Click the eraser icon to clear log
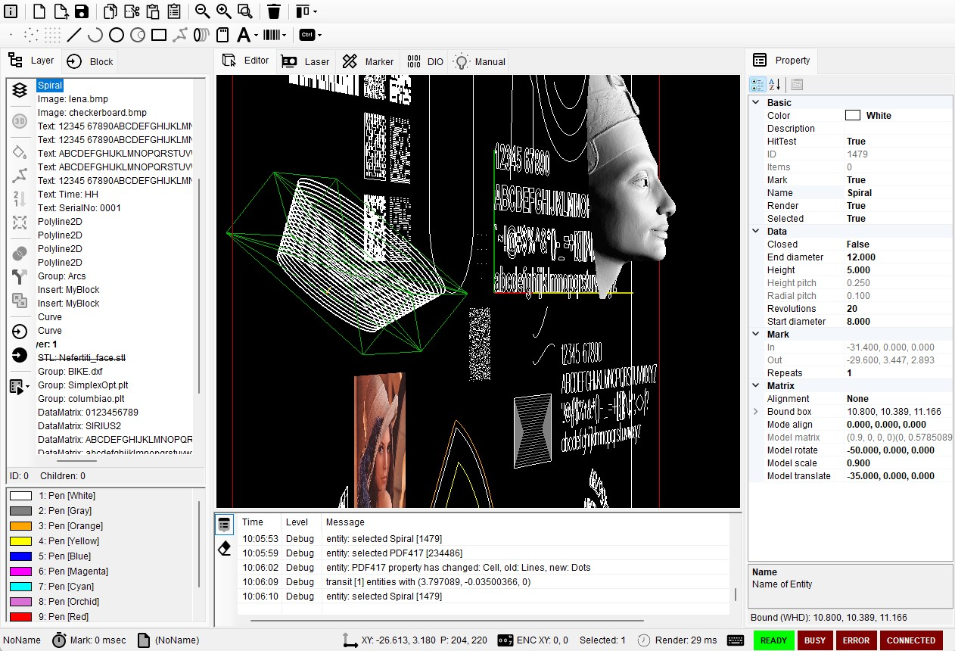Screen dimensions: 955x651 click(224, 548)
